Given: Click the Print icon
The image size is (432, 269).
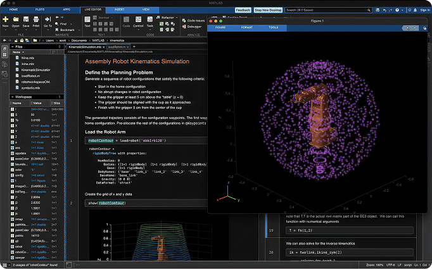Looking at the screenshot, I should [x=36, y=20].
